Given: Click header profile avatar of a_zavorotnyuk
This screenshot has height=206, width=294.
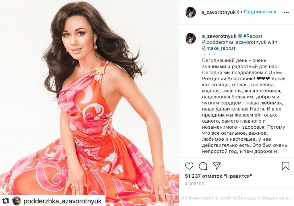Looking at the screenshot, I should pyautogui.click(x=191, y=12).
